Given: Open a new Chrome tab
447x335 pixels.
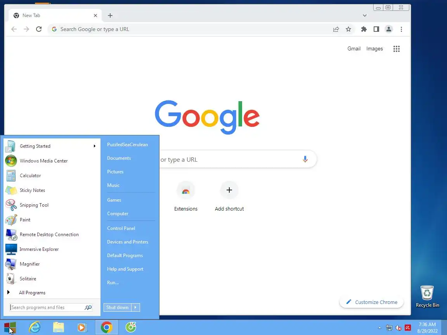Looking at the screenshot, I should coord(110,16).
